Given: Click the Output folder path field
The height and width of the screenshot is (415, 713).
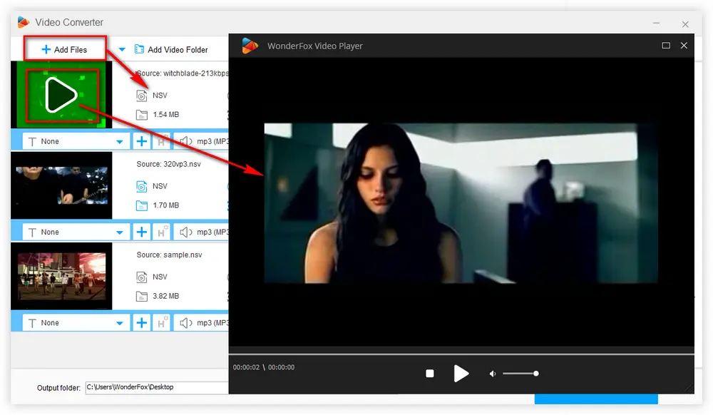Looking at the screenshot, I should pos(157,387).
